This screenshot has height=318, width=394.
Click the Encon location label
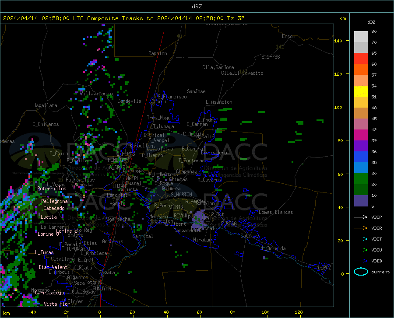coord(288,36)
